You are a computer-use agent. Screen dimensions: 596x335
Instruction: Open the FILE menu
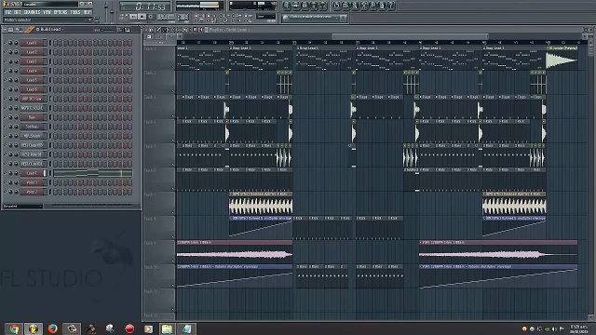(7, 12)
